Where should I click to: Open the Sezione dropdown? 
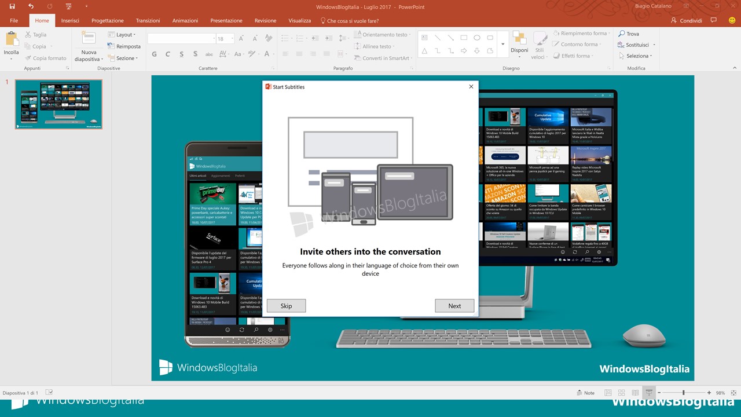click(x=123, y=58)
